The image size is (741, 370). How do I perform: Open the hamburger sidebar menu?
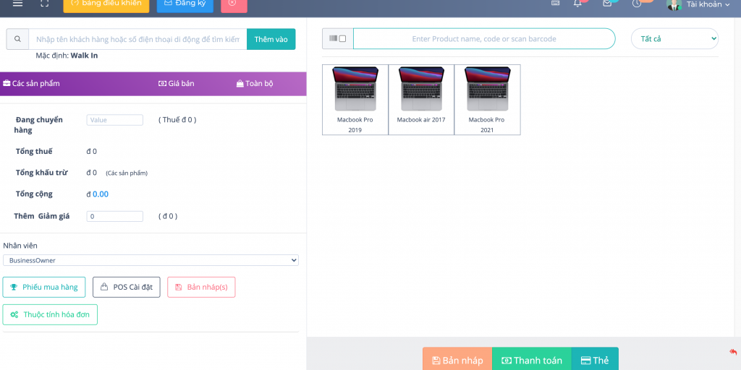click(x=17, y=4)
